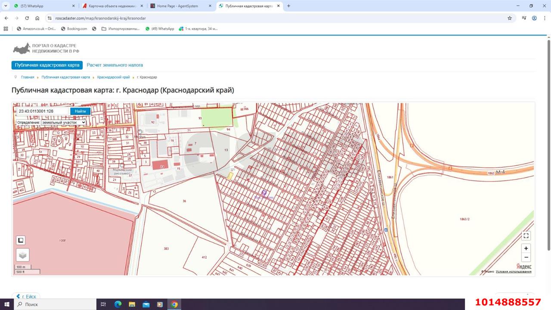Image resolution: width=551 pixels, height=310 pixels.
Task: Select the Расчет земельного налога tab
Action: 115,65
